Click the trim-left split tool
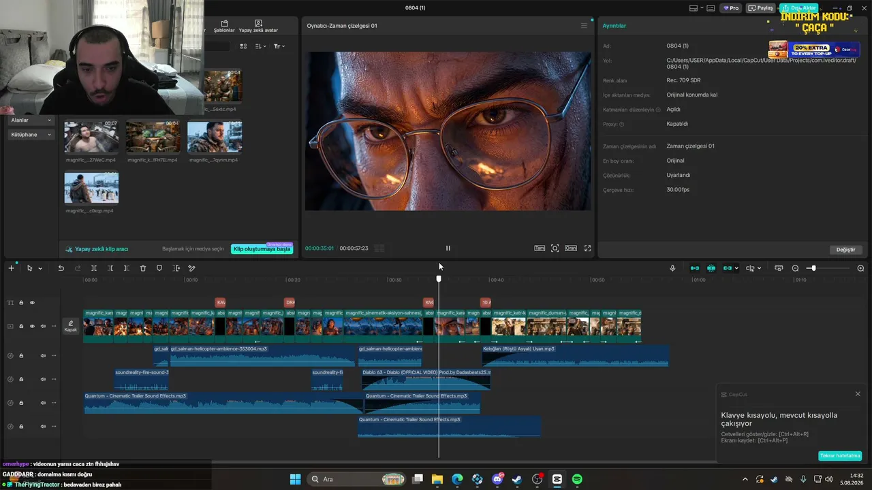The height and width of the screenshot is (490, 872). pos(110,268)
